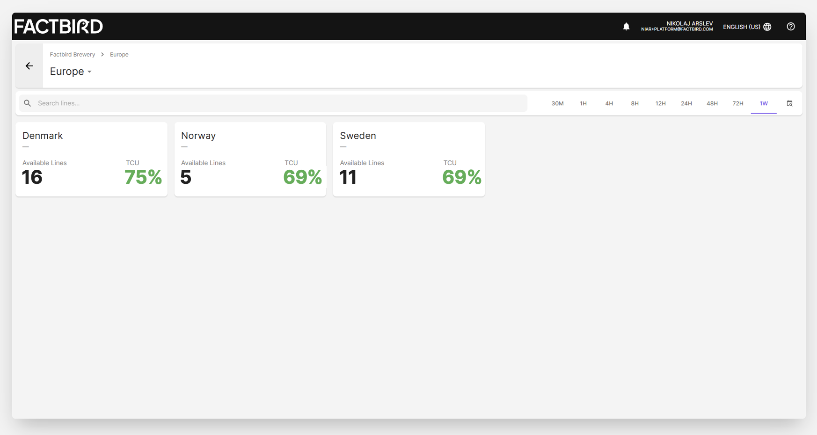Select the 4H time range tab

point(609,103)
